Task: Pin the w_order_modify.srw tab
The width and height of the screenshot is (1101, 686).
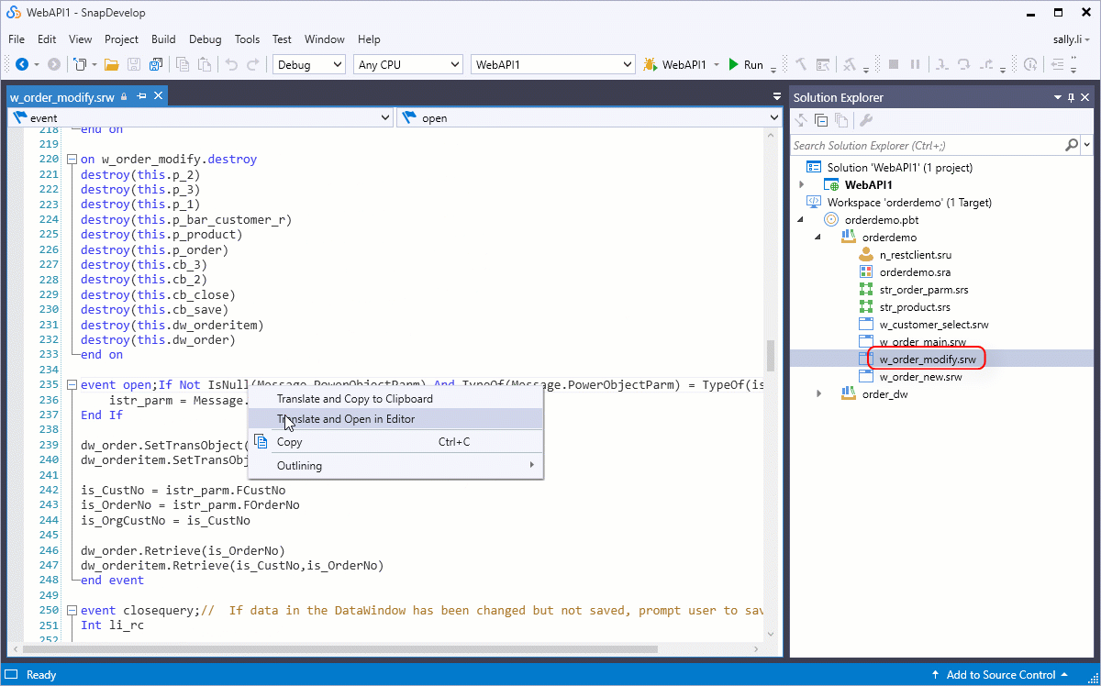Action: (141, 96)
